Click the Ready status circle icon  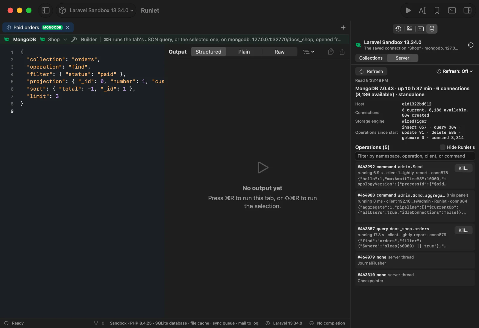[x=6, y=323]
